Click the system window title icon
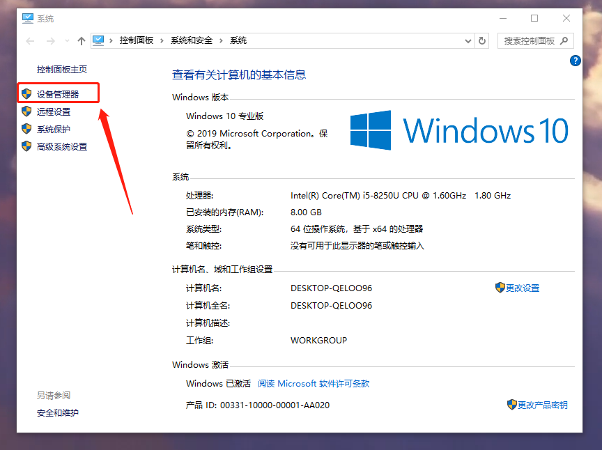The width and height of the screenshot is (602, 450). (x=28, y=18)
